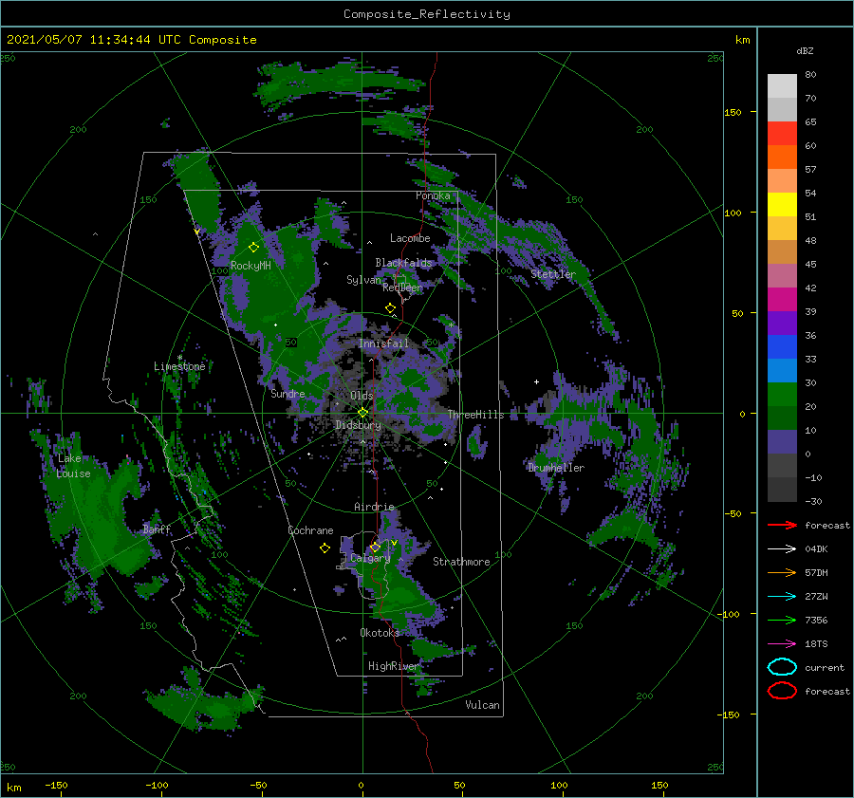Click the white 04DK arrow icon

[x=782, y=549]
